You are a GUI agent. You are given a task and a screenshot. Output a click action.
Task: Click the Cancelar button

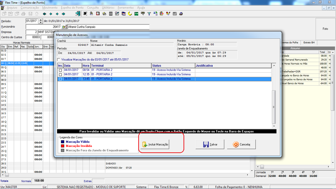pyautogui.click(x=241, y=144)
